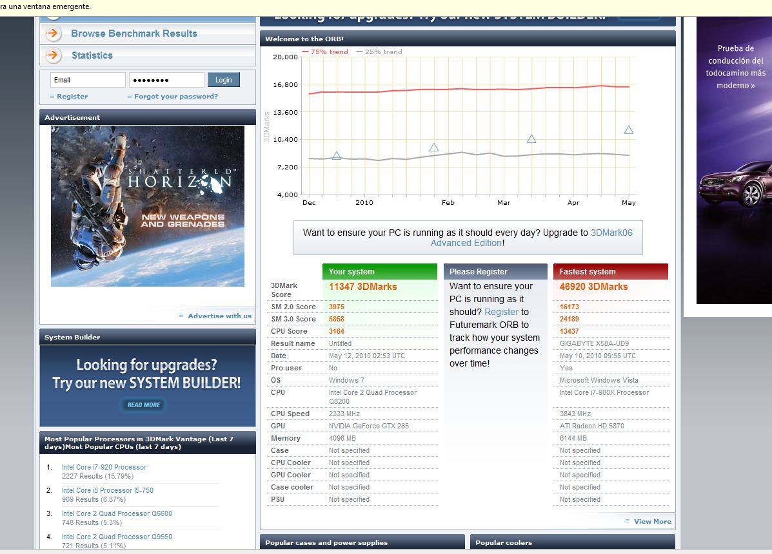Click the View More link

(x=652, y=522)
